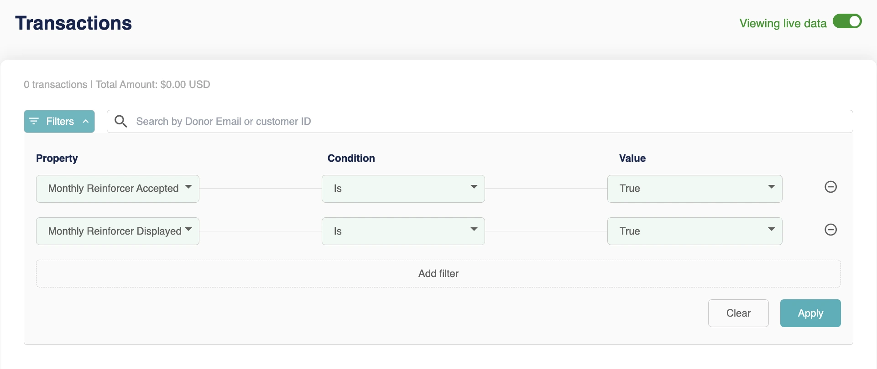Click the Viewing live data label
The width and height of the screenshot is (877, 369).
point(783,23)
